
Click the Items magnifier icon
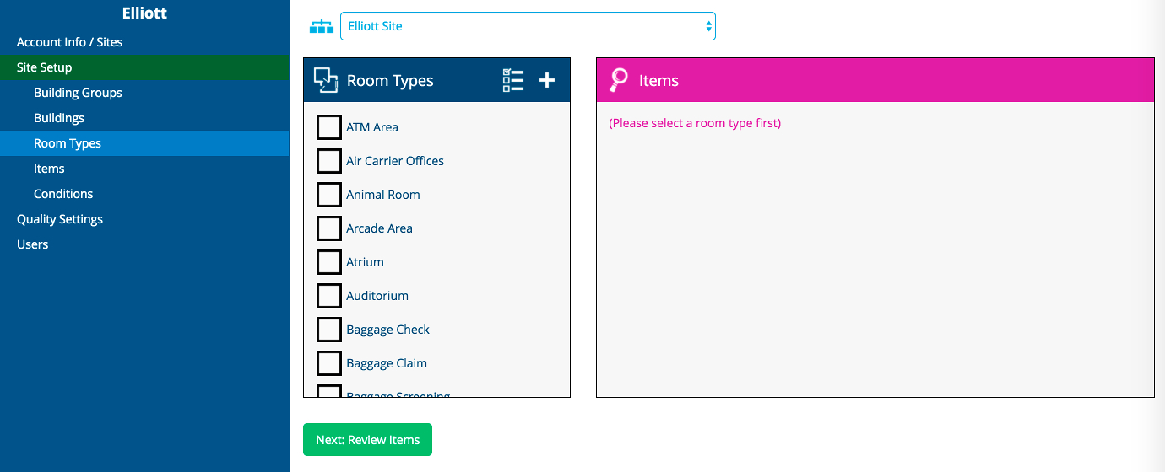619,80
